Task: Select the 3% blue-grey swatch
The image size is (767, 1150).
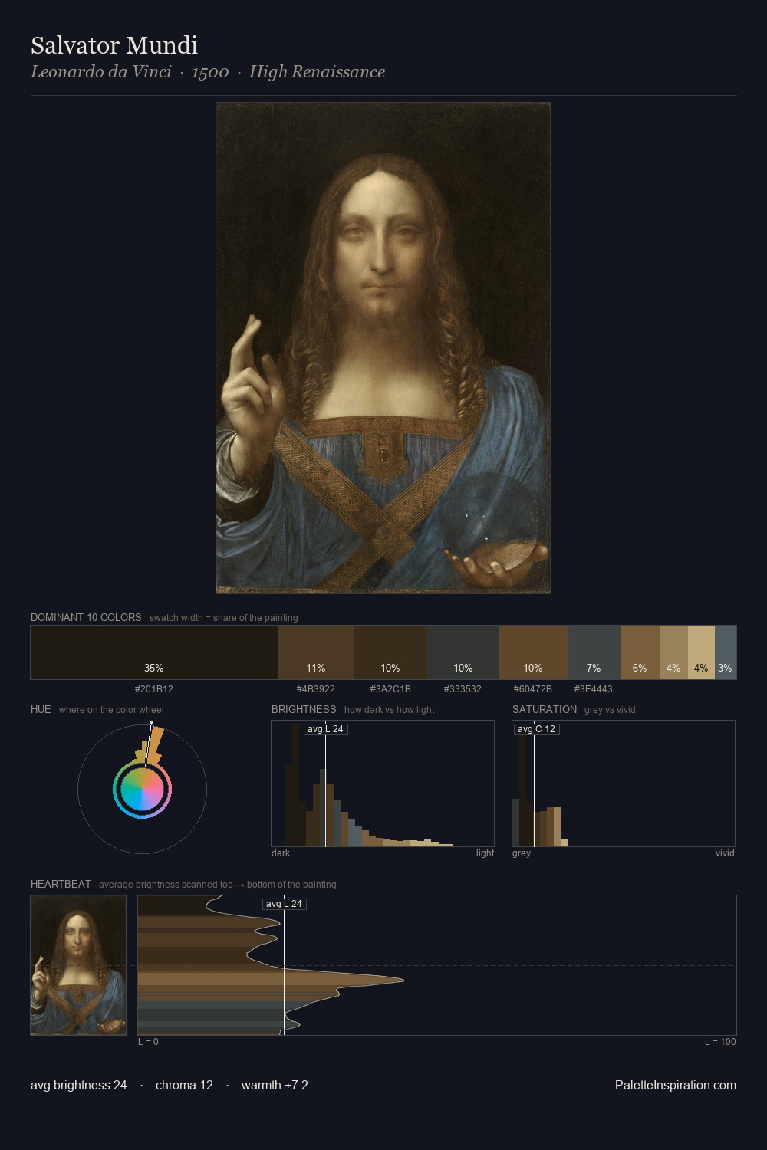Action: point(726,652)
